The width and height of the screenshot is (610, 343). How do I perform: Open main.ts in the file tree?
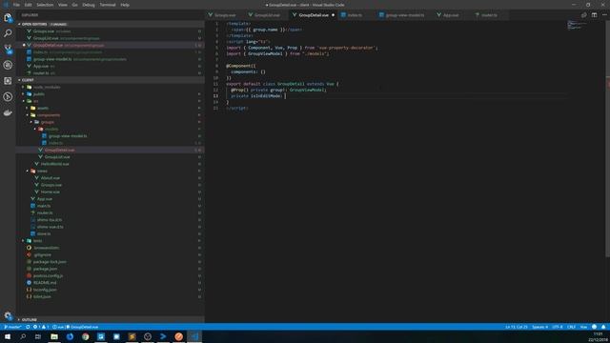44,206
